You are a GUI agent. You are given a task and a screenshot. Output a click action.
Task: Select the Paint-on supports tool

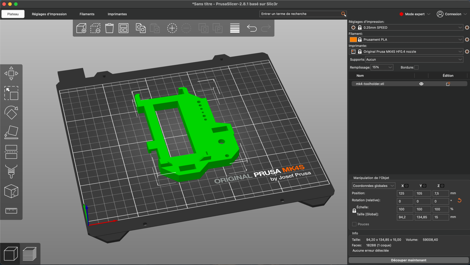coord(11,172)
